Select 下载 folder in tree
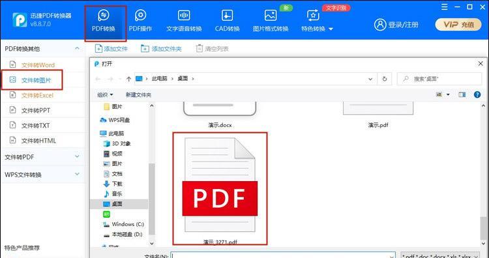 pos(113,184)
